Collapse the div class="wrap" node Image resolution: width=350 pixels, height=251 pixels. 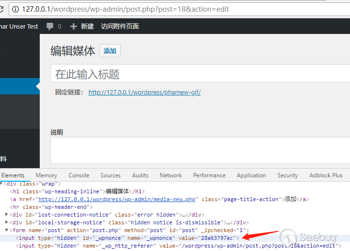[x=1, y=184]
